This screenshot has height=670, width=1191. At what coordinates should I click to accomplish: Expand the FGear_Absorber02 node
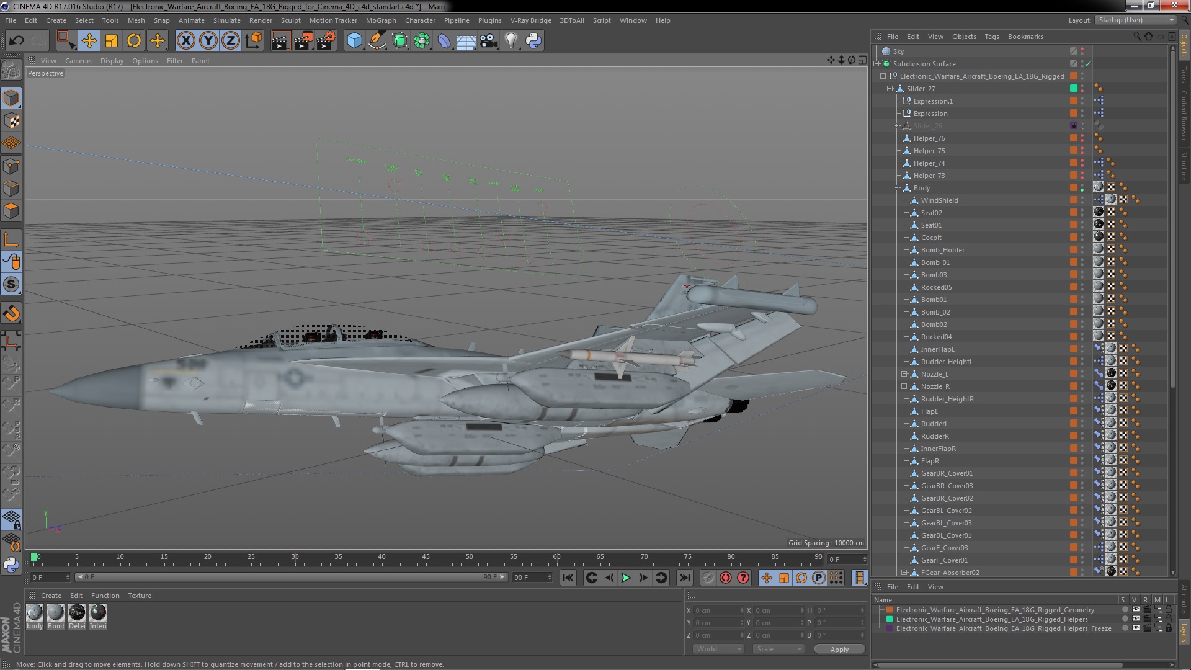click(904, 573)
